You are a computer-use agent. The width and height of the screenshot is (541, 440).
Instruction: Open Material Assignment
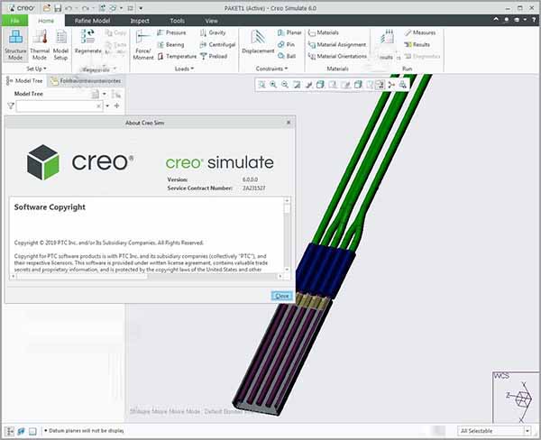pyautogui.click(x=336, y=44)
